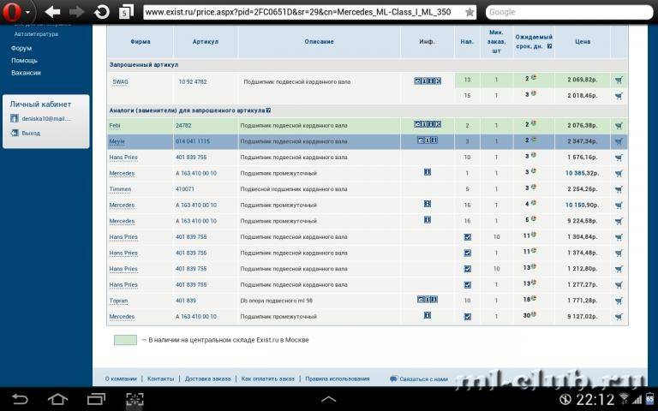Tap the Android screenshot capture button
Screen dimensions: 658x411
pos(135,399)
